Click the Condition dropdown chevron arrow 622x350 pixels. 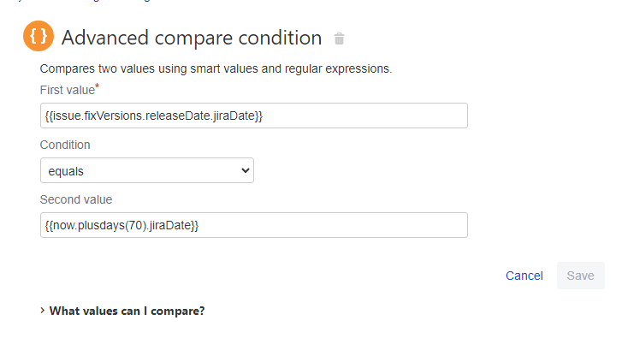(246, 170)
